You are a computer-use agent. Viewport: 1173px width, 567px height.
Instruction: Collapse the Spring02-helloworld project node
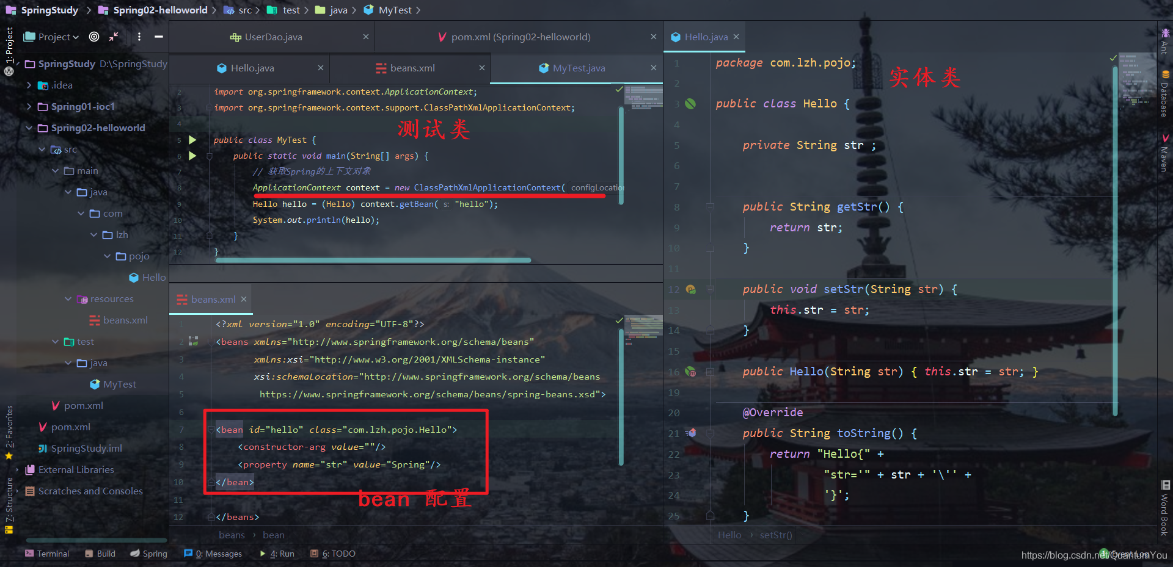pyautogui.click(x=29, y=128)
